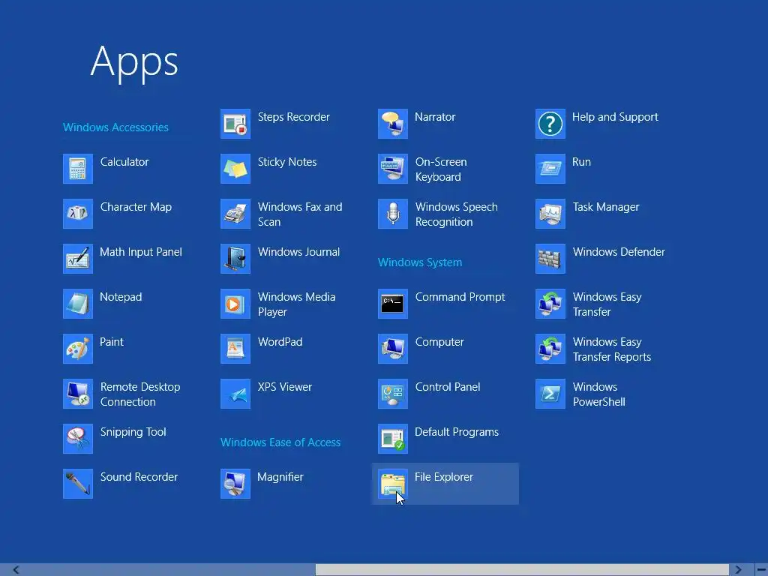Image resolution: width=768 pixels, height=576 pixels.
Task: Open Magnifier icon
Action: (x=235, y=484)
